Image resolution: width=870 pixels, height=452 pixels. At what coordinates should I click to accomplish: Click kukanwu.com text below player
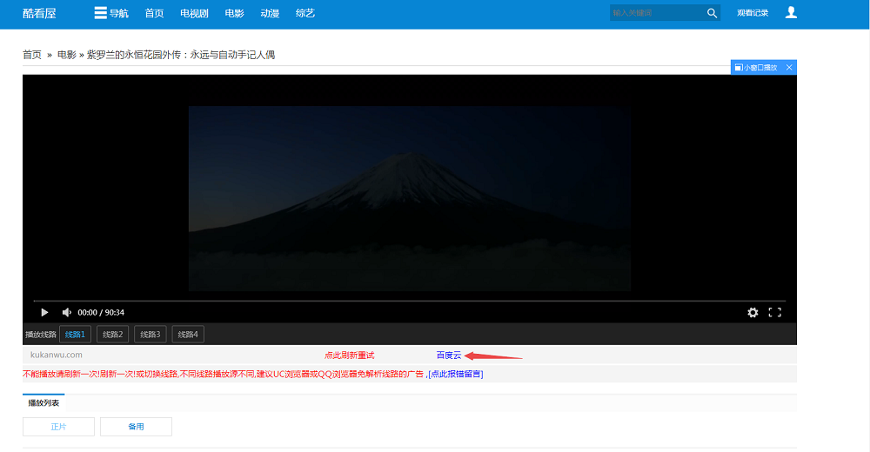[56, 355]
